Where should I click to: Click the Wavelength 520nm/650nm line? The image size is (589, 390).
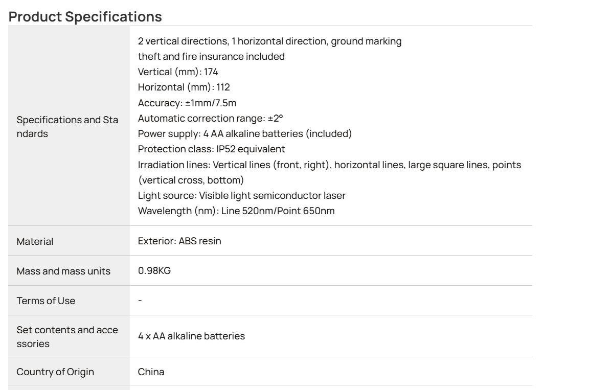236,211
